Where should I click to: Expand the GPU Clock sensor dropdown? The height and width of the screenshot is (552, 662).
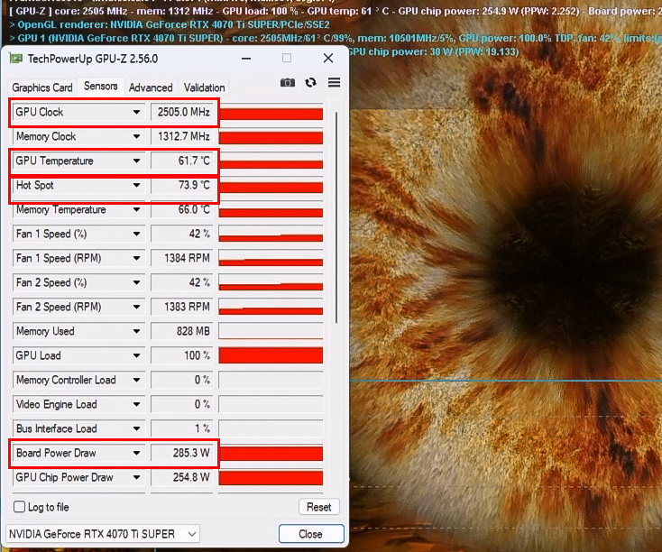tap(137, 113)
